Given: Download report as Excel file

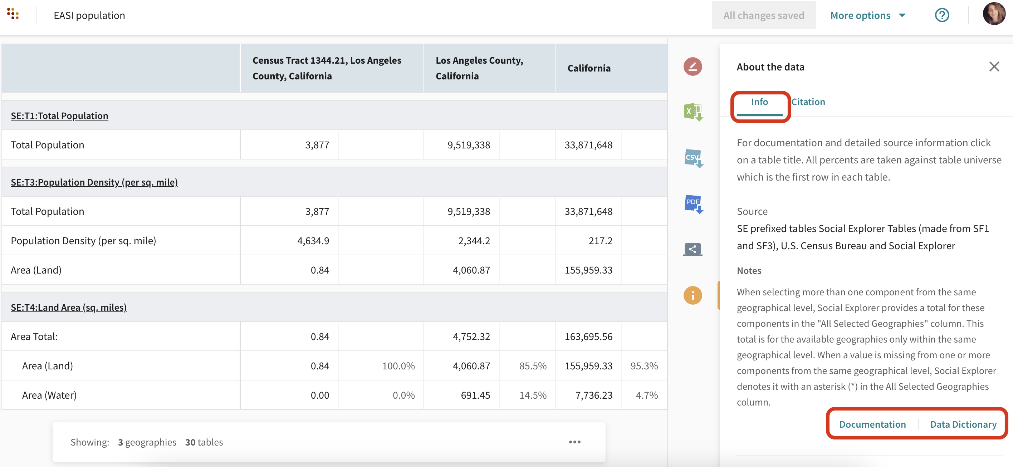Looking at the screenshot, I should [693, 112].
